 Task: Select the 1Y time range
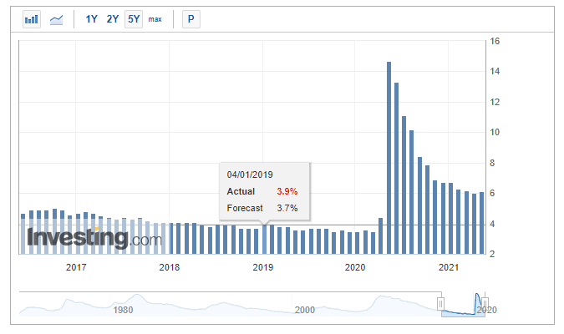[92, 19]
